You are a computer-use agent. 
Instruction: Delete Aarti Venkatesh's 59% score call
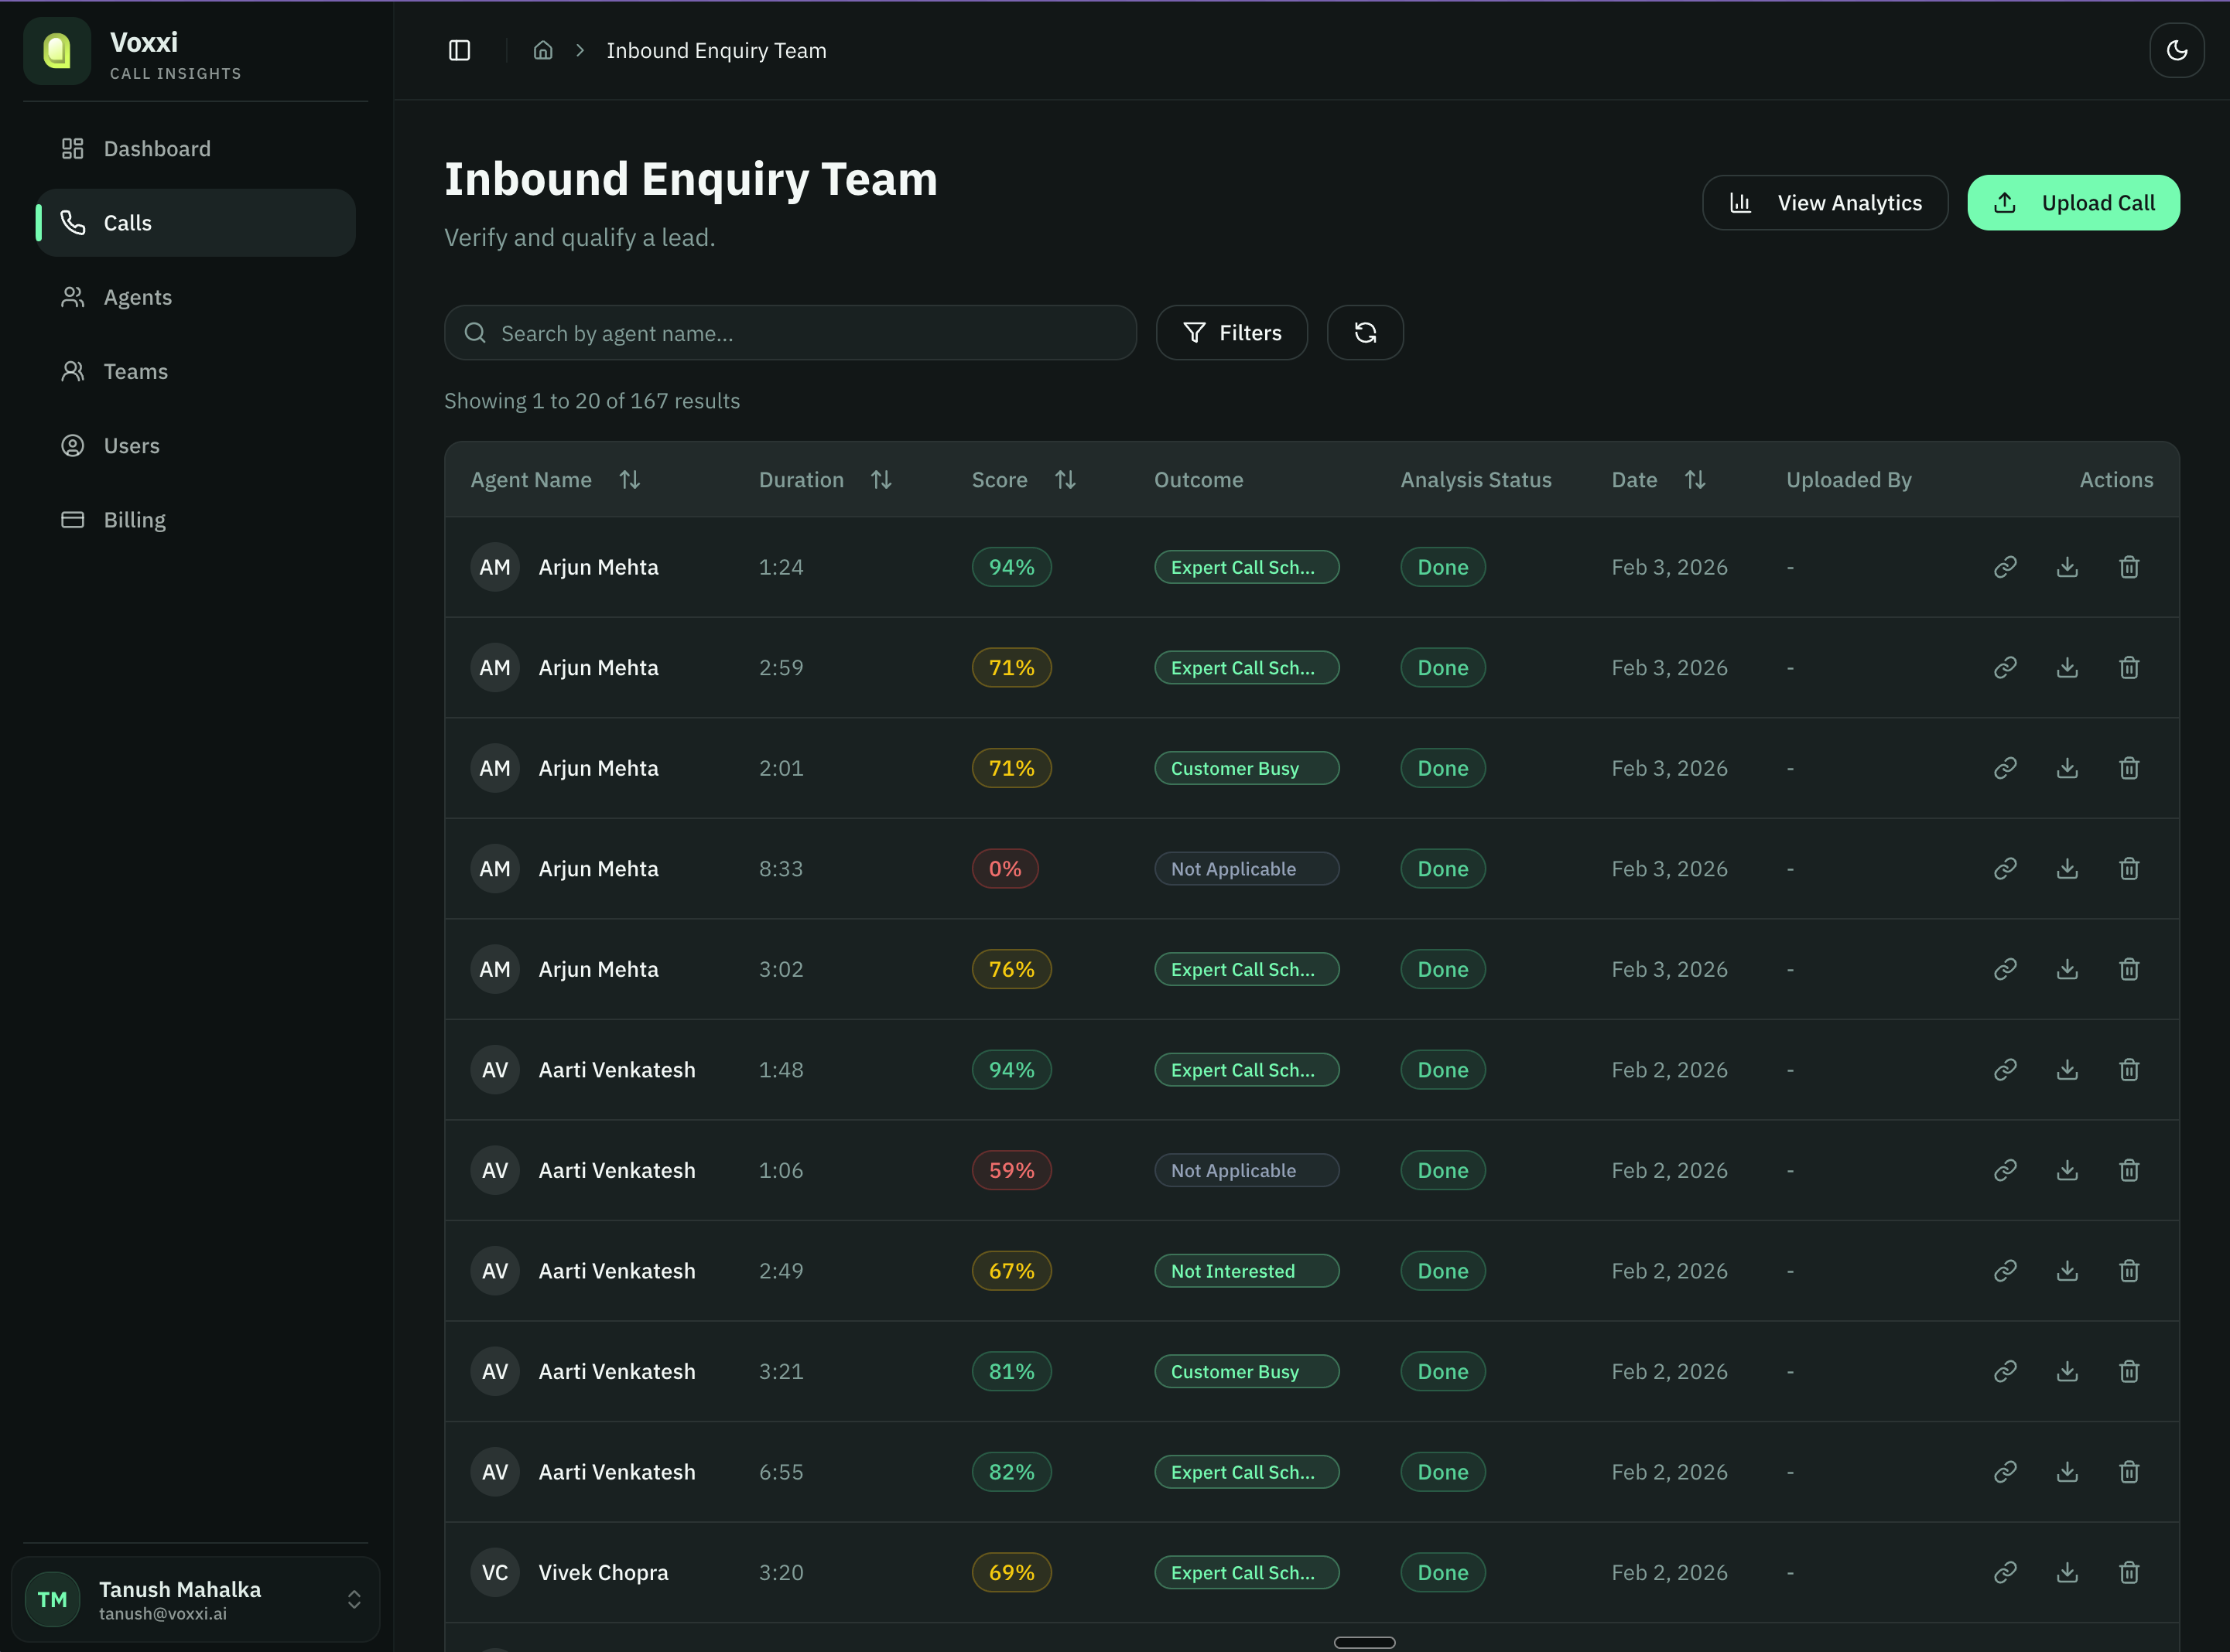(x=2129, y=1170)
